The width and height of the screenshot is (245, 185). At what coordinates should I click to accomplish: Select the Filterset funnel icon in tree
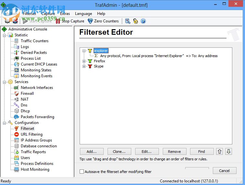click(x=16, y=129)
